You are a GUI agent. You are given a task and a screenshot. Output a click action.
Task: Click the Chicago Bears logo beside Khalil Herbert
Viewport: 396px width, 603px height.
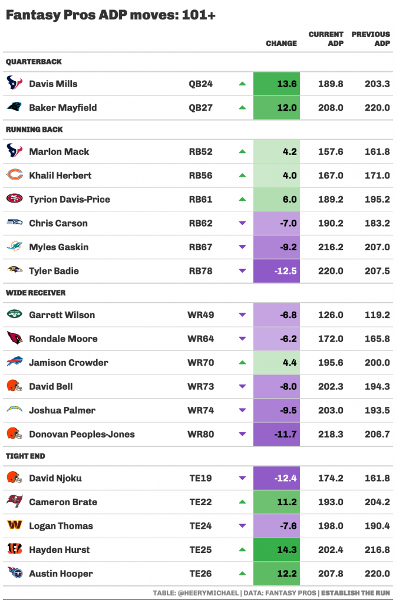(15, 175)
